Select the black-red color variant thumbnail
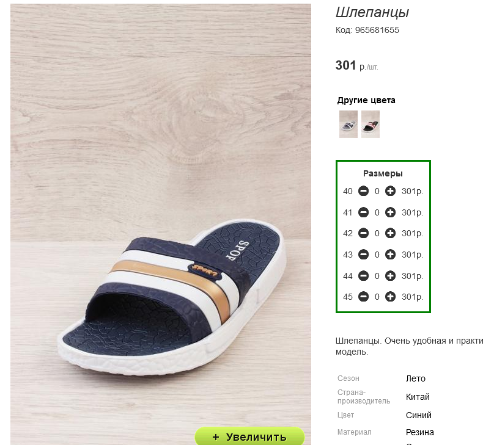483x445 pixels. pos(371,125)
